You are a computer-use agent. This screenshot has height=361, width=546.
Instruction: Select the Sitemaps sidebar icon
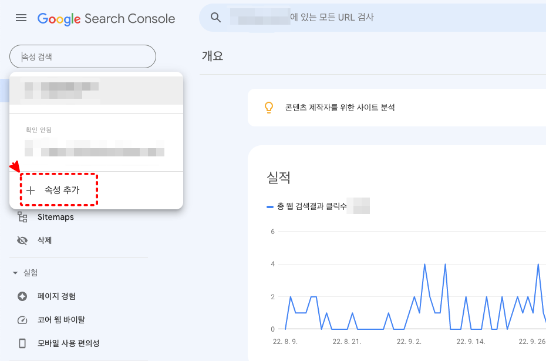tap(23, 217)
